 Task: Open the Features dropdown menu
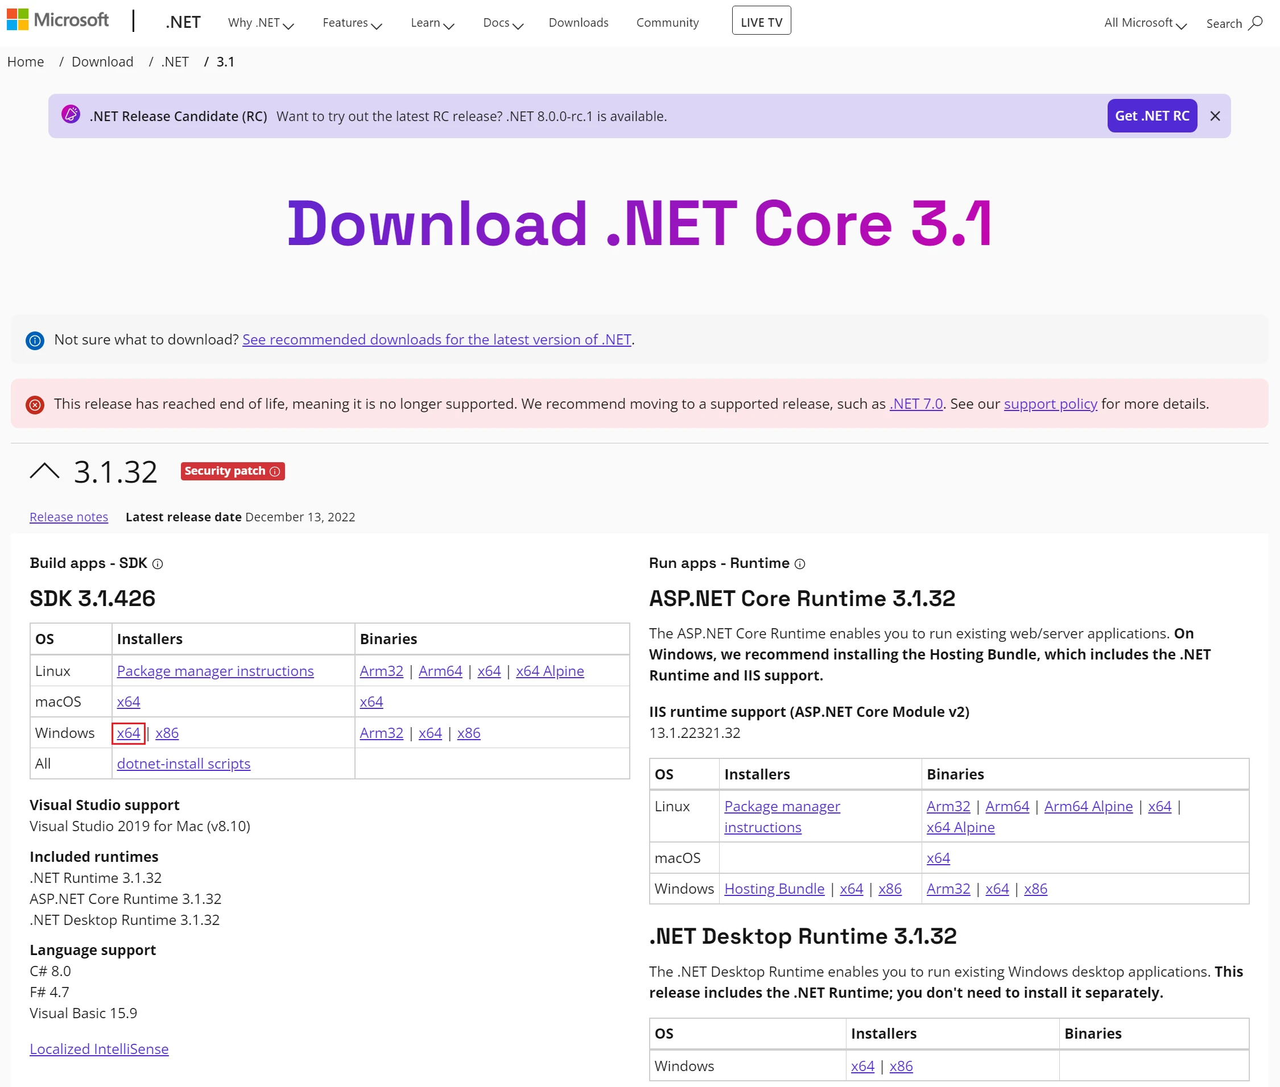[x=352, y=23]
